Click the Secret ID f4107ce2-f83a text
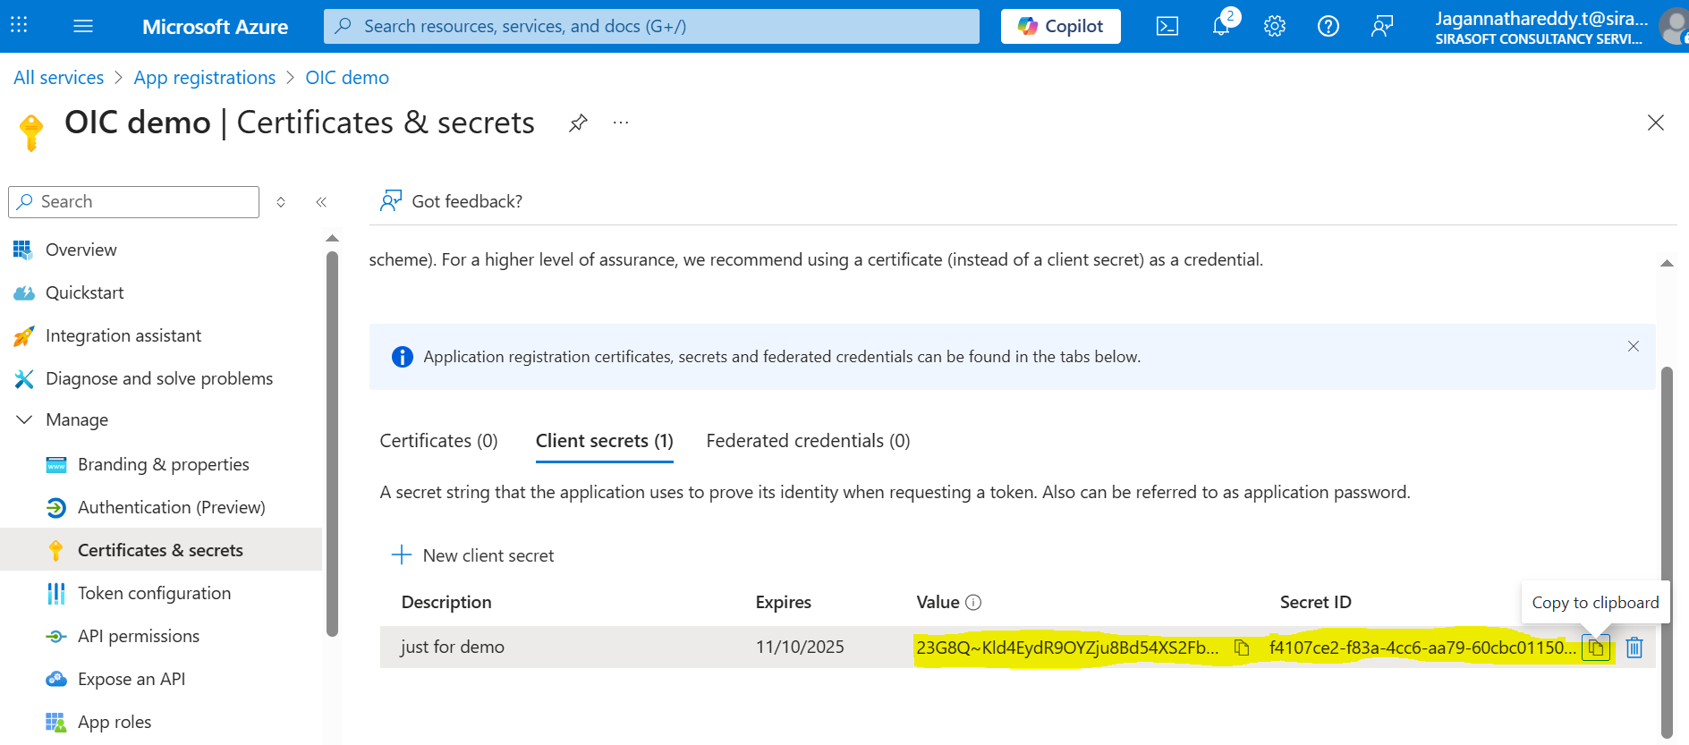The height and width of the screenshot is (745, 1689). (1422, 648)
